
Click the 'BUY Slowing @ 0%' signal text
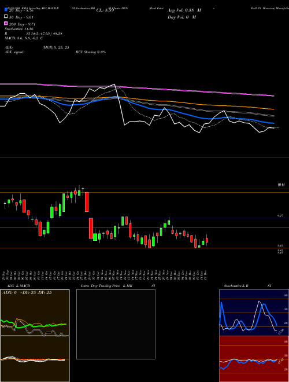pyautogui.click(x=91, y=52)
